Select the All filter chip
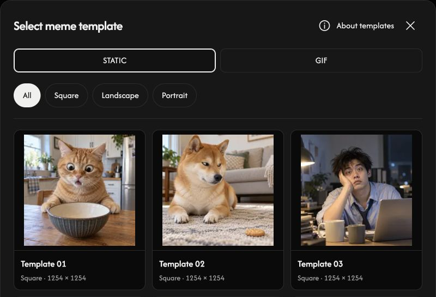Screen dimensions: 436x297 [27, 95]
